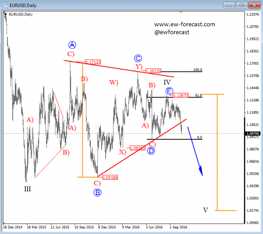Click the 100.0 Fibonacci level label
Screen dimensions: 263x234
(198, 70)
